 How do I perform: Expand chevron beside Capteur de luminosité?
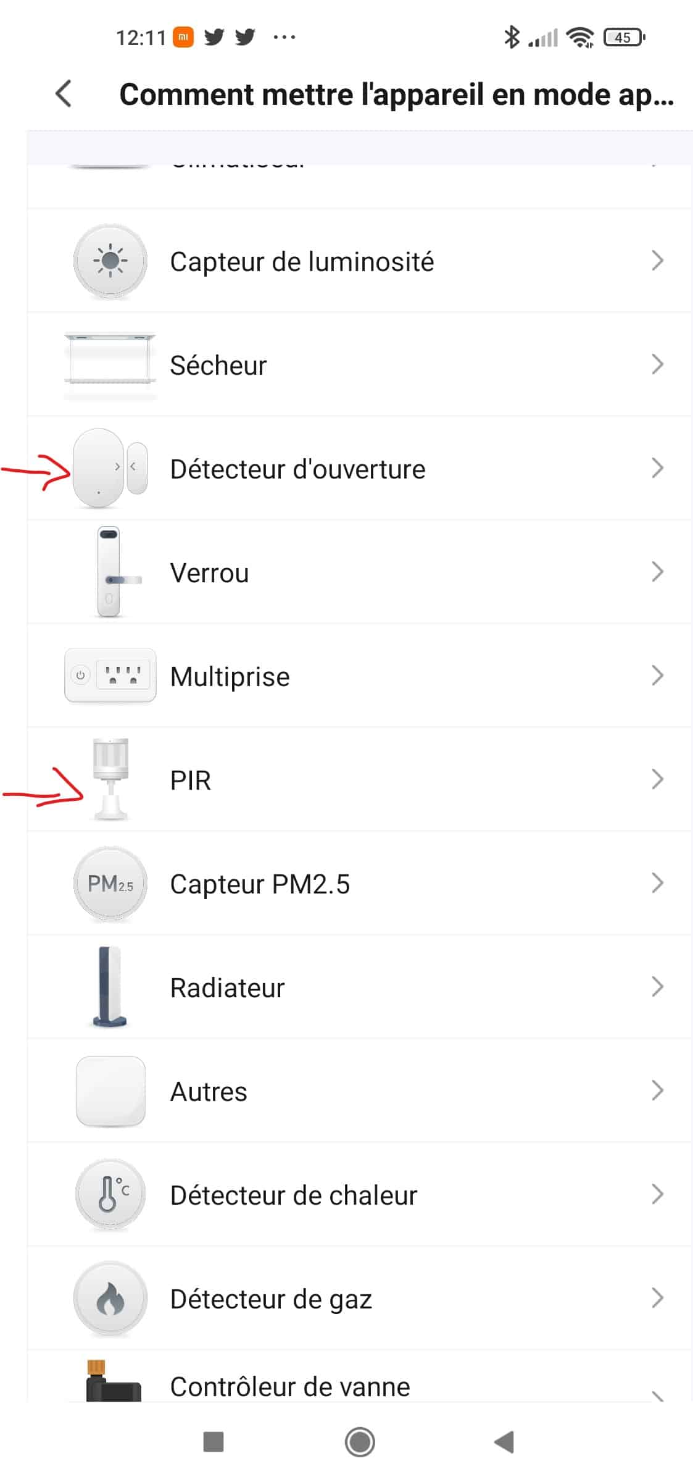658,261
